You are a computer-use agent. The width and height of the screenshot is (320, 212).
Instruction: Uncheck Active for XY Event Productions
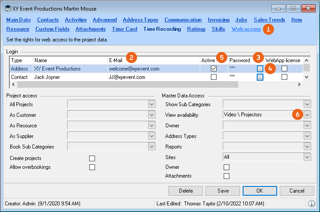(x=214, y=69)
